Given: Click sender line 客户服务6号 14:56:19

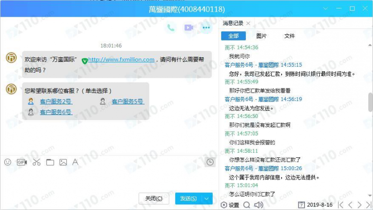Looking at the screenshot, I should (x=263, y=99).
